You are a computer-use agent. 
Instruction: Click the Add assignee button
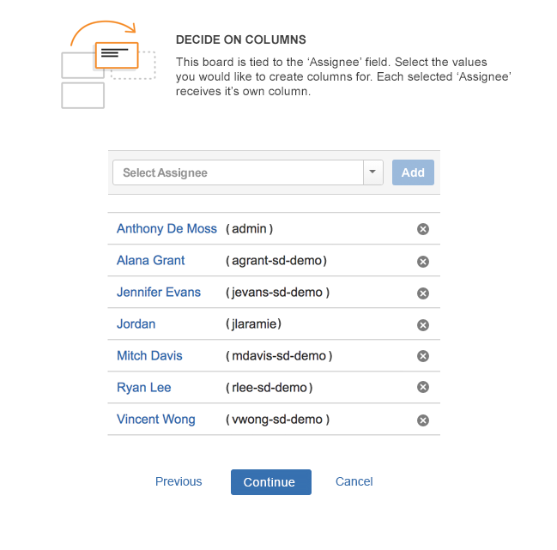point(413,172)
